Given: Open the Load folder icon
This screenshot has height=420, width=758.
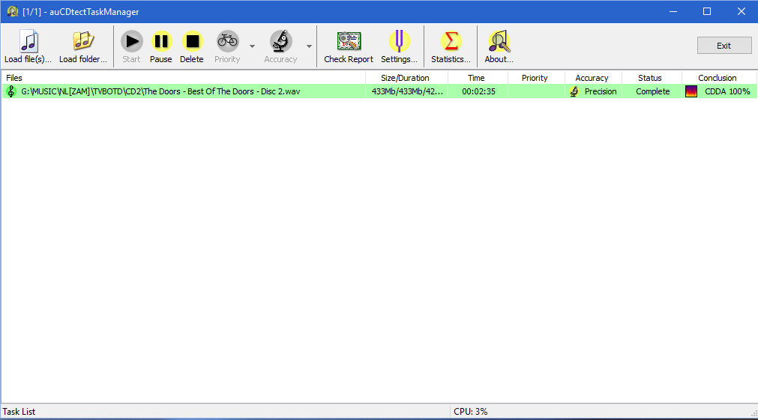Looking at the screenshot, I should (82, 41).
